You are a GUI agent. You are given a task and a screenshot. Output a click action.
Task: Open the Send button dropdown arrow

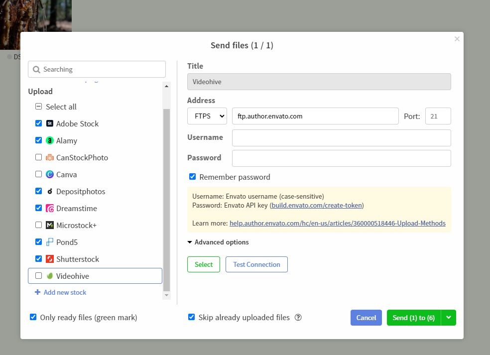click(448, 317)
